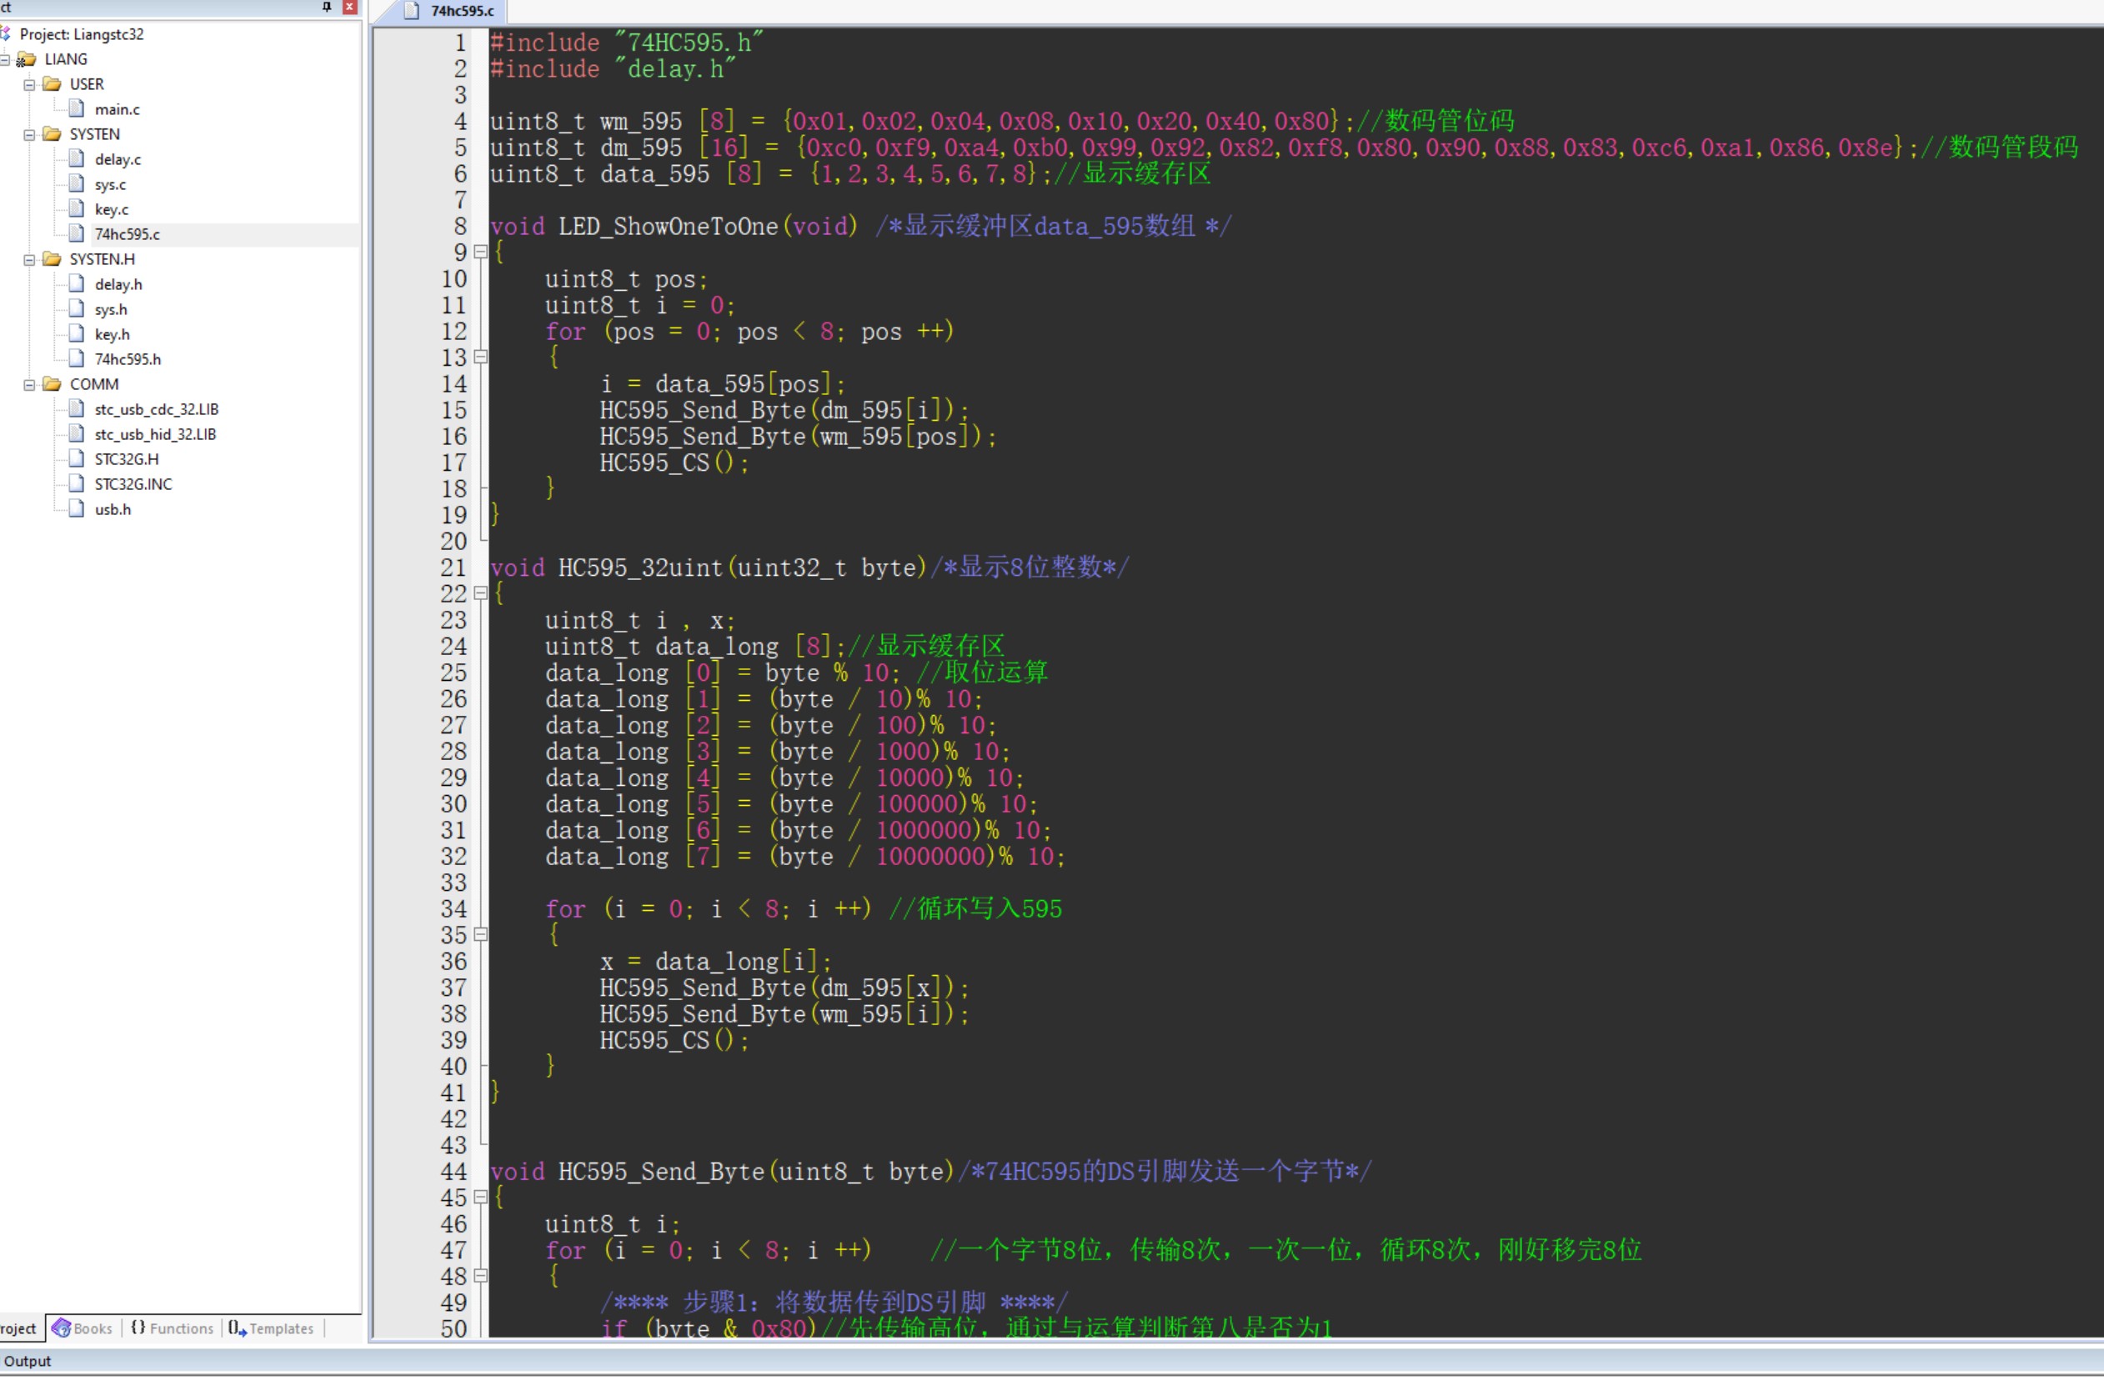Switch to the Books tab
Image resolution: width=2104 pixels, height=1380 pixels.
(x=83, y=1330)
